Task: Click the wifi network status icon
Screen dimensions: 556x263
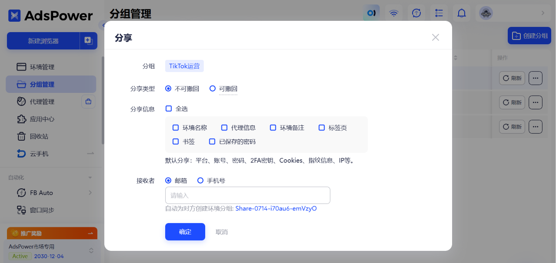Action: tap(394, 13)
